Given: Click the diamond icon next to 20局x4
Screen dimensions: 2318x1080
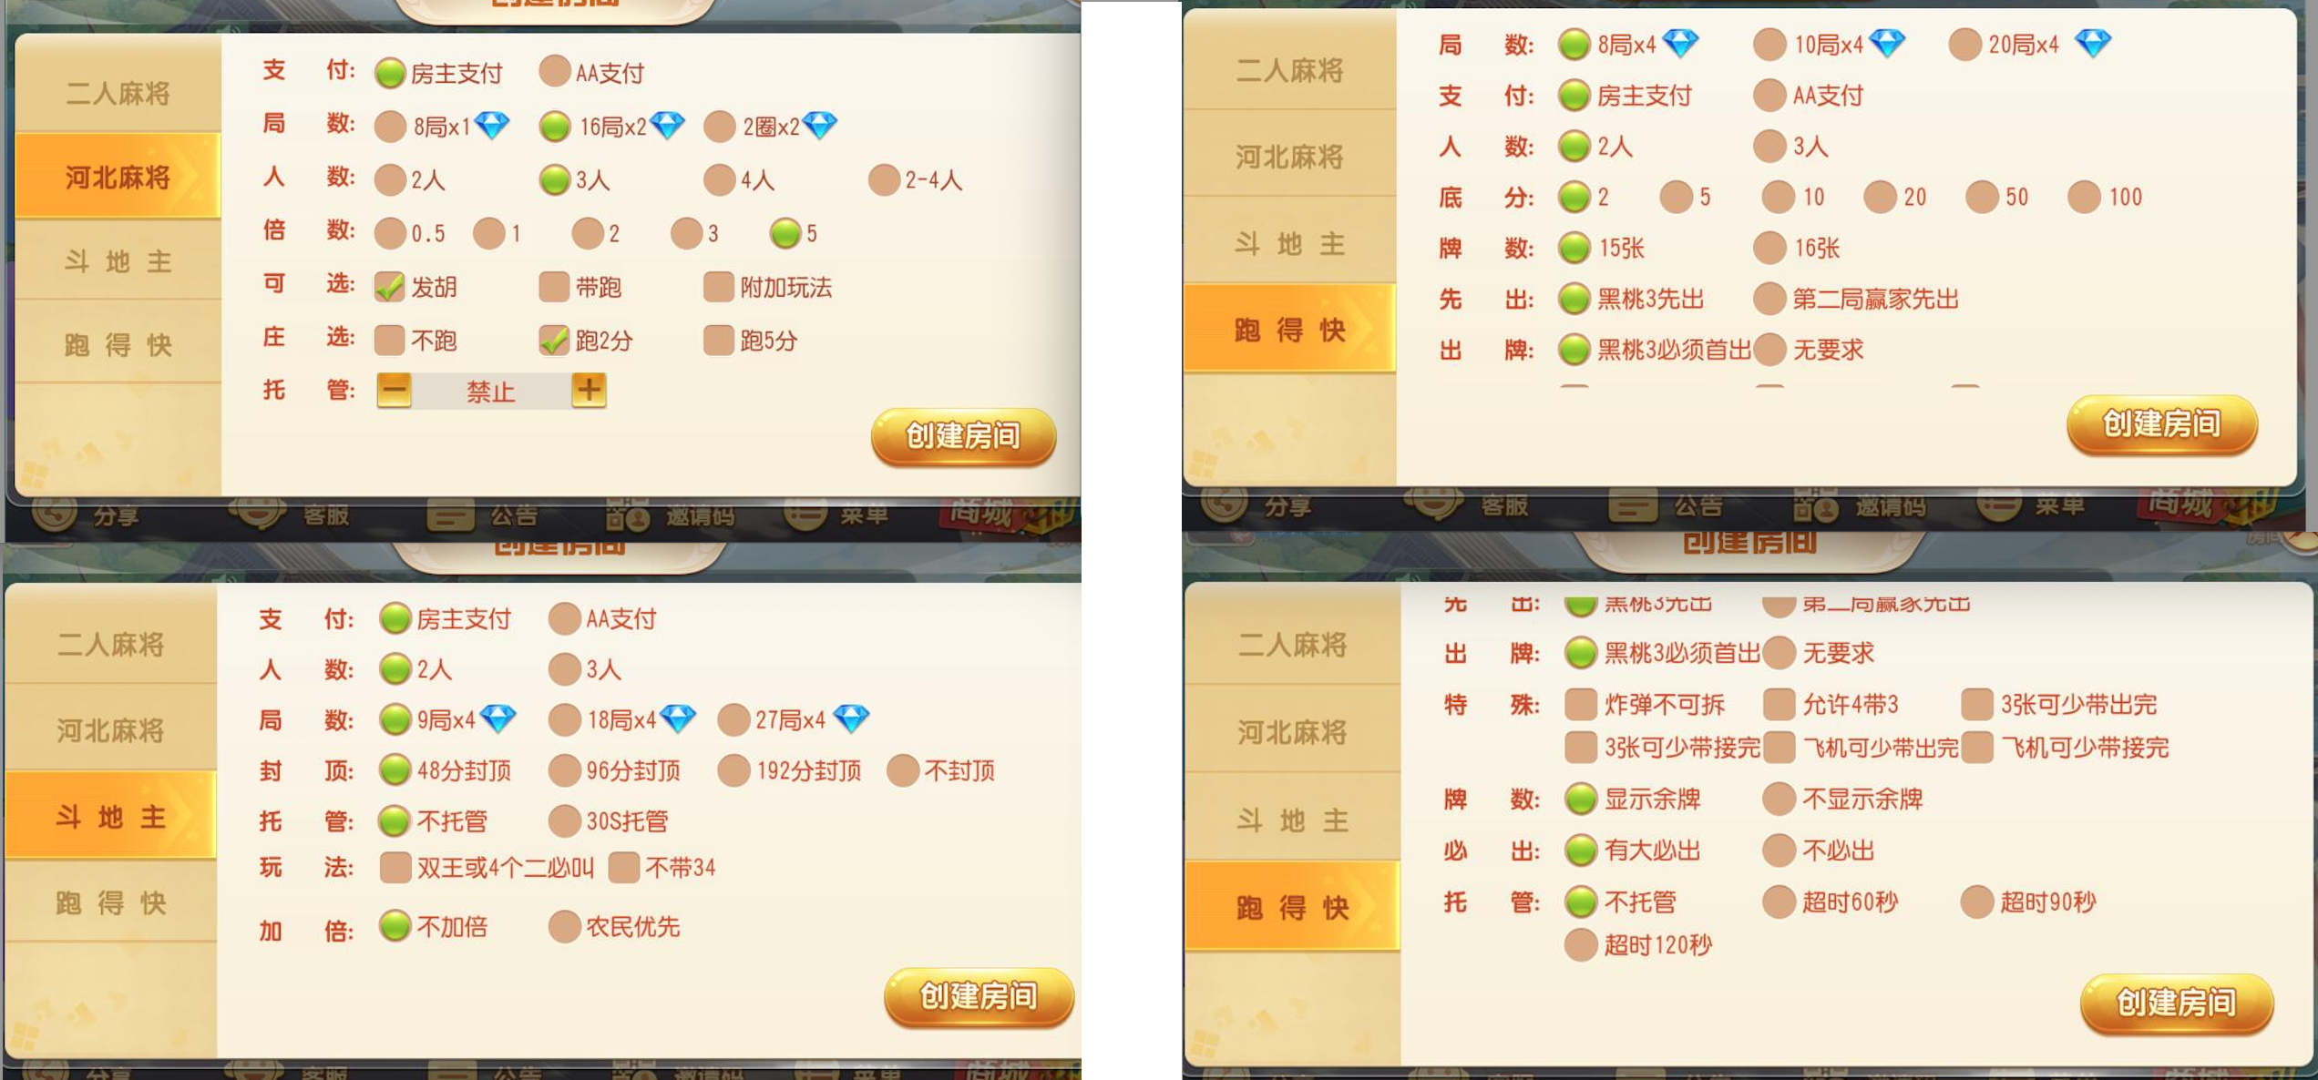Looking at the screenshot, I should (x=2093, y=44).
